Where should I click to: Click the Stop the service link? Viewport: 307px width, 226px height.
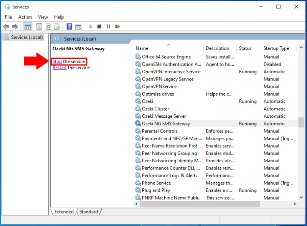(57, 61)
